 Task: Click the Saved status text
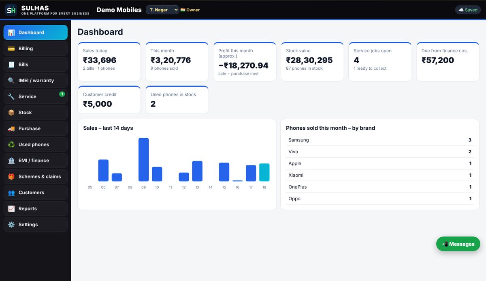[471, 10]
